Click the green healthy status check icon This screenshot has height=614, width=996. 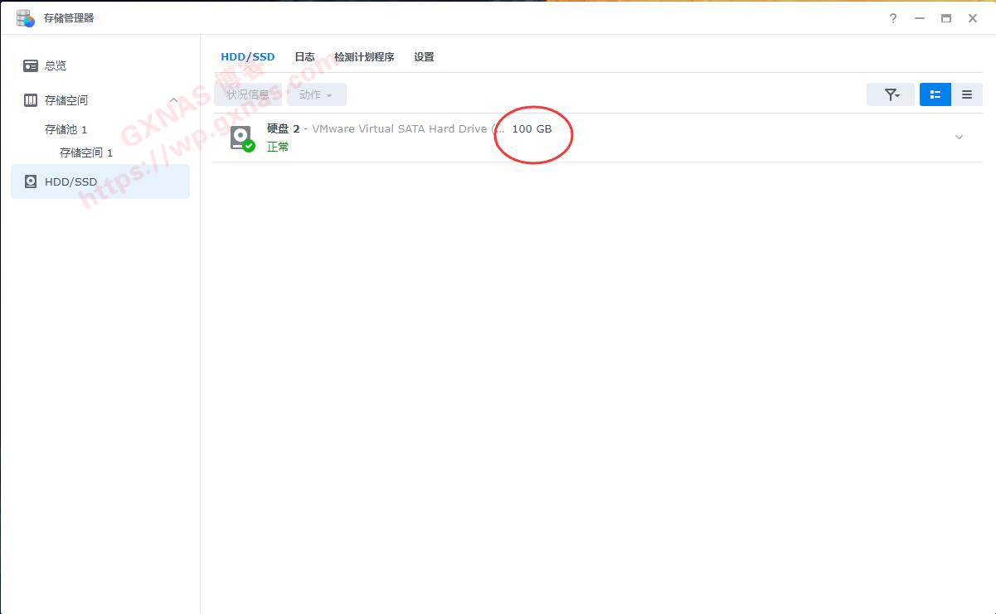click(247, 144)
